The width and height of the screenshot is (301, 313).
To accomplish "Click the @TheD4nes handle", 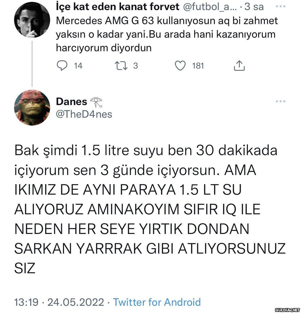I will 84,114.
